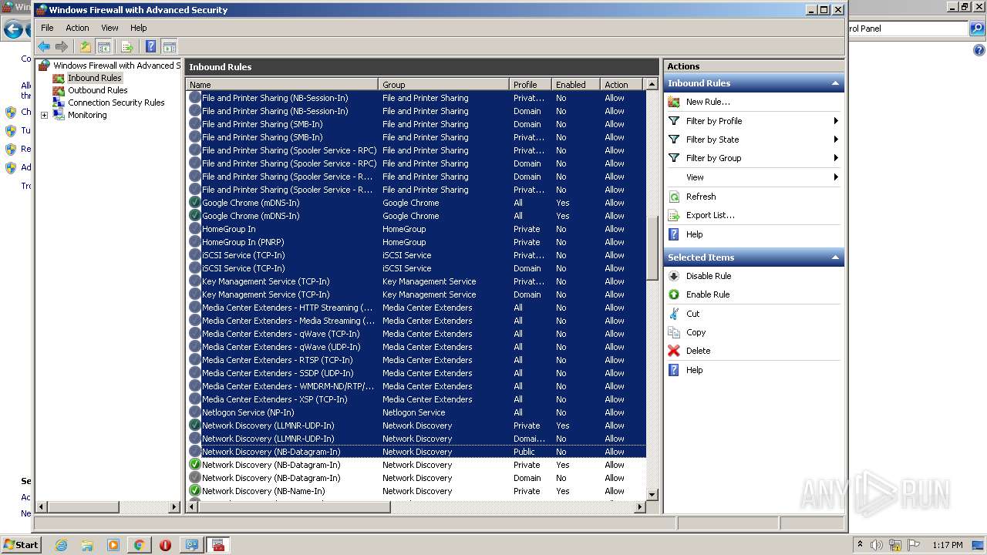Screen dimensions: 987x555
Task: Expand the View submenu in Actions pane
Action: click(x=754, y=177)
